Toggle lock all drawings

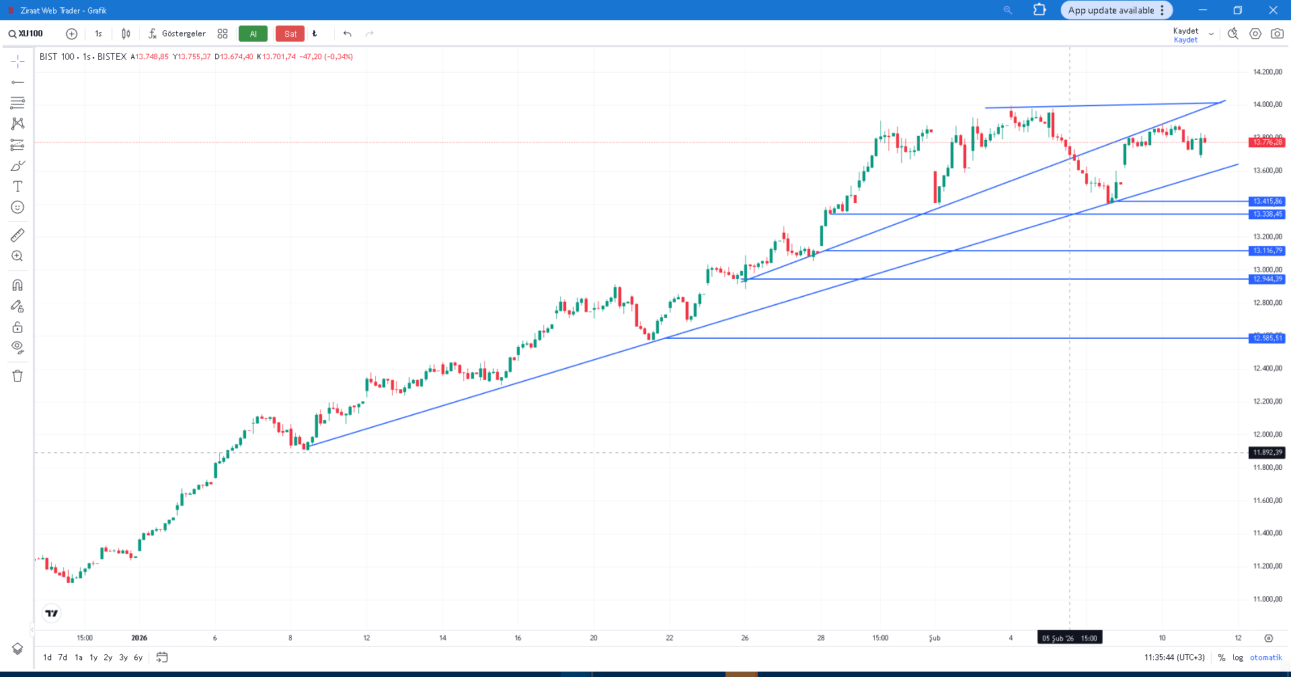tap(17, 327)
